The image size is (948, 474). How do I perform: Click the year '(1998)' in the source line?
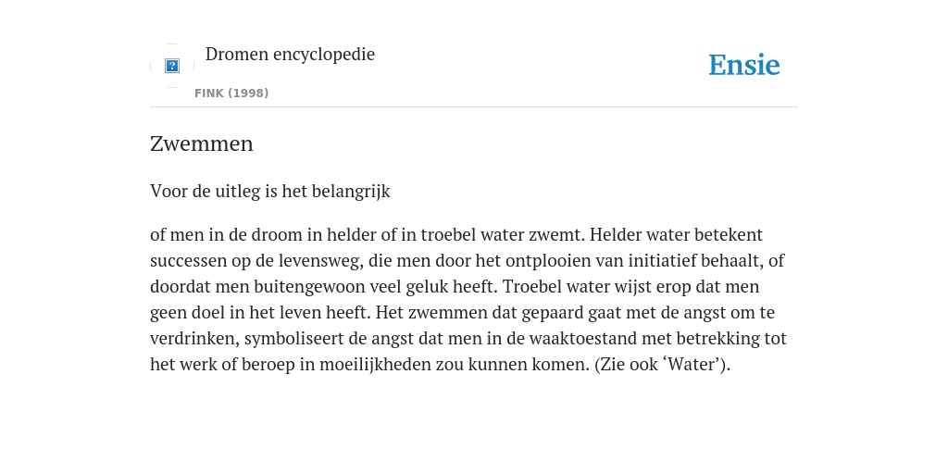pyautogui.click(x=248, y=94)
